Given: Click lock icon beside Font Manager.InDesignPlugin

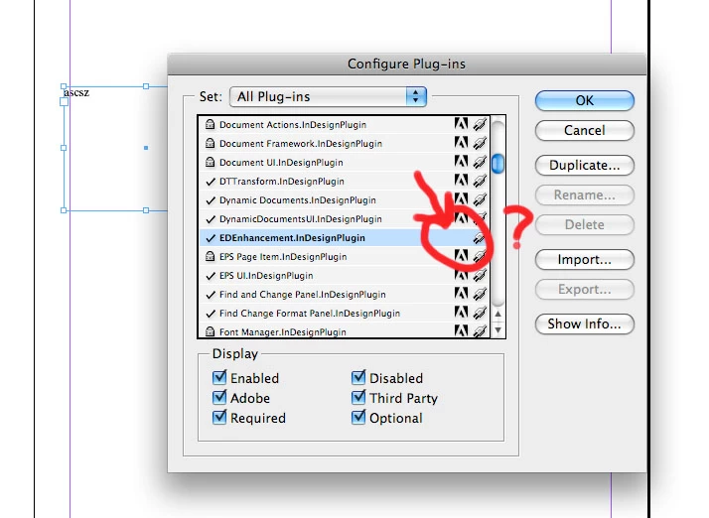Looking at the screenshot, I should (x=210, y=331).
